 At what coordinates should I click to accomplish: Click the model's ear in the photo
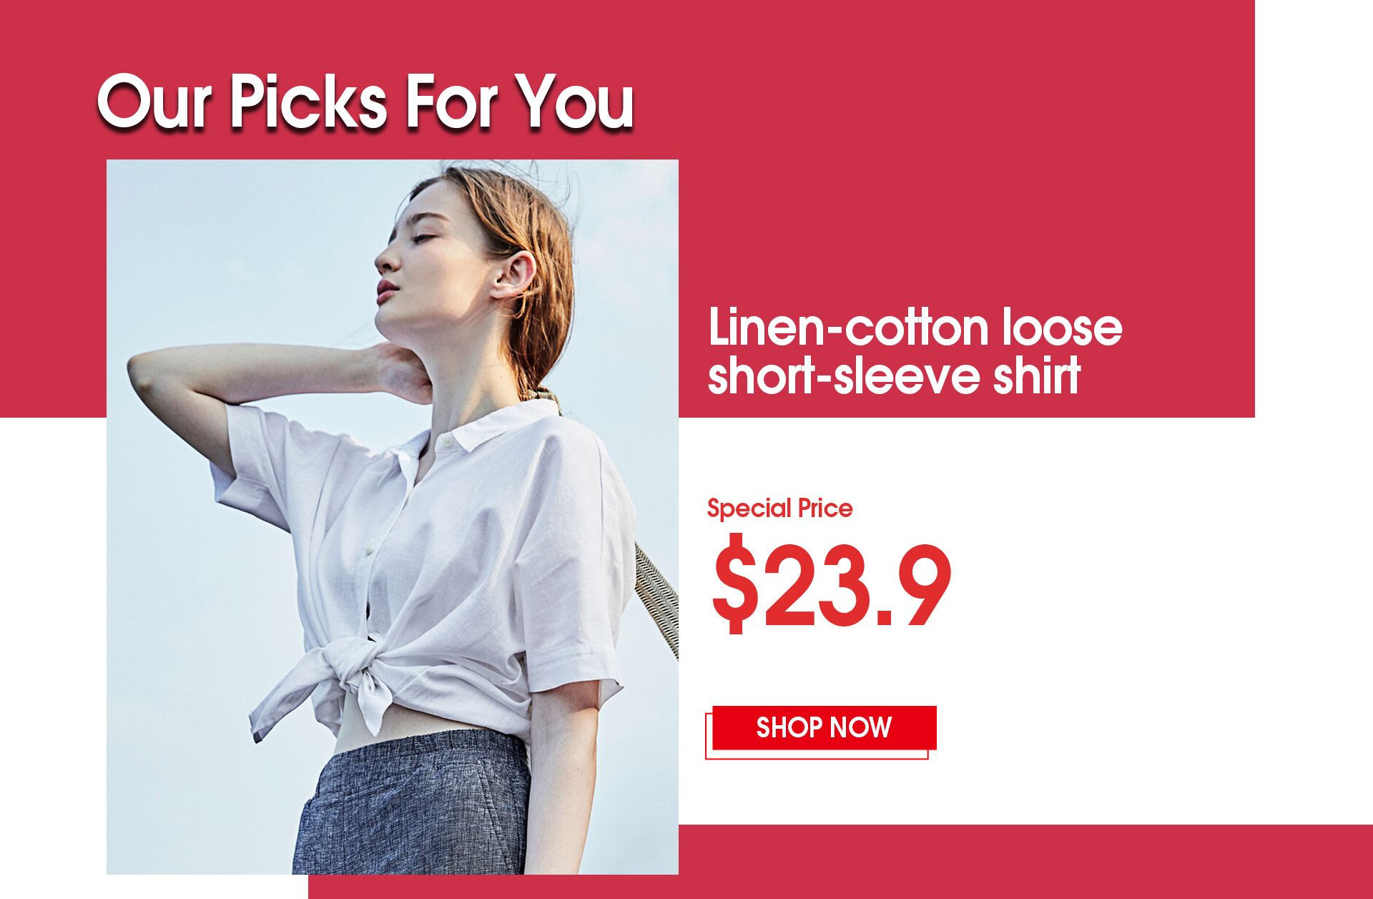(x=513, y=273)
